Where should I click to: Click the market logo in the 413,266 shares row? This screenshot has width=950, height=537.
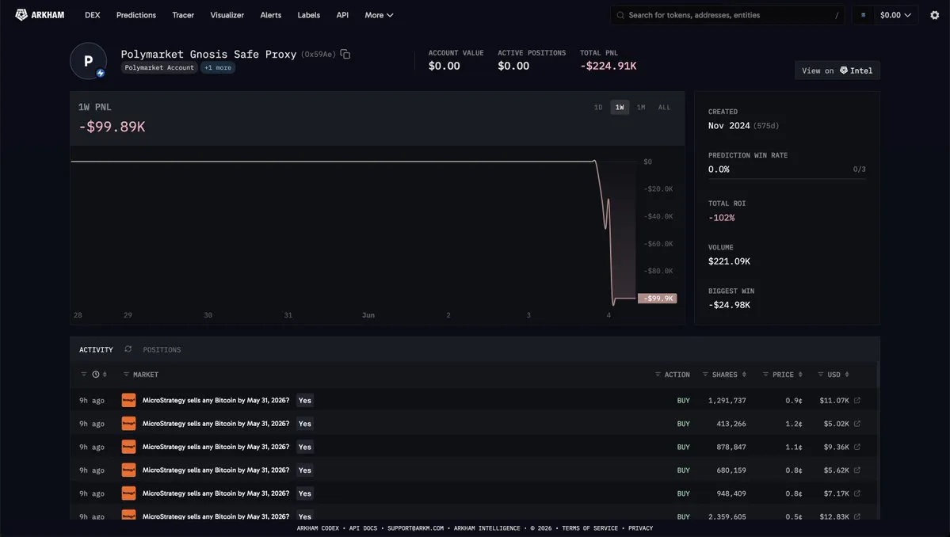[128, 423]
